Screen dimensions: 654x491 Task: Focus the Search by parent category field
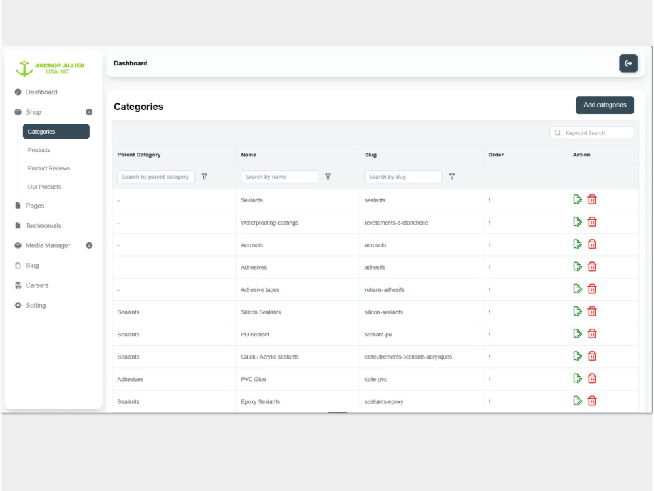click(x=156, y=177)
